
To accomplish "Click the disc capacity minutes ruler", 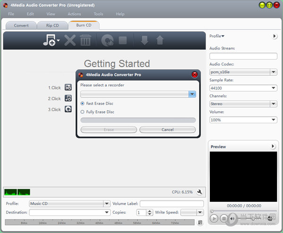I will click(x=100, y=222).
